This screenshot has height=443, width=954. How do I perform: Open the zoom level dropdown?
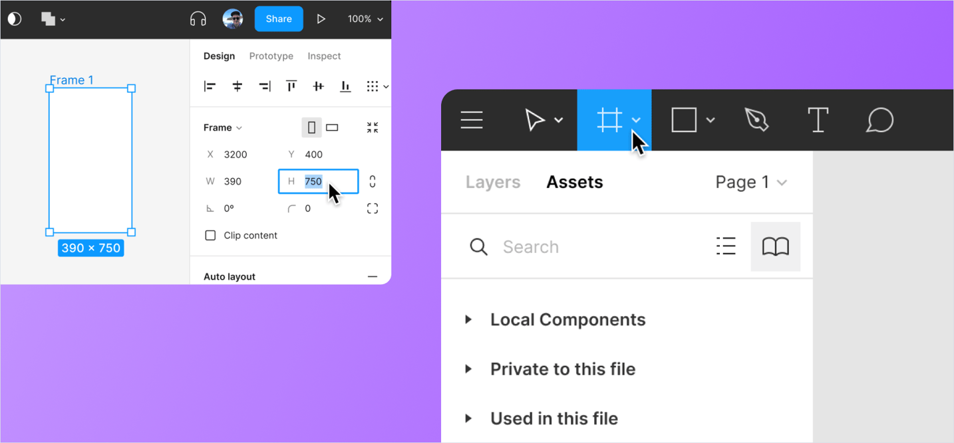[365, 19]
